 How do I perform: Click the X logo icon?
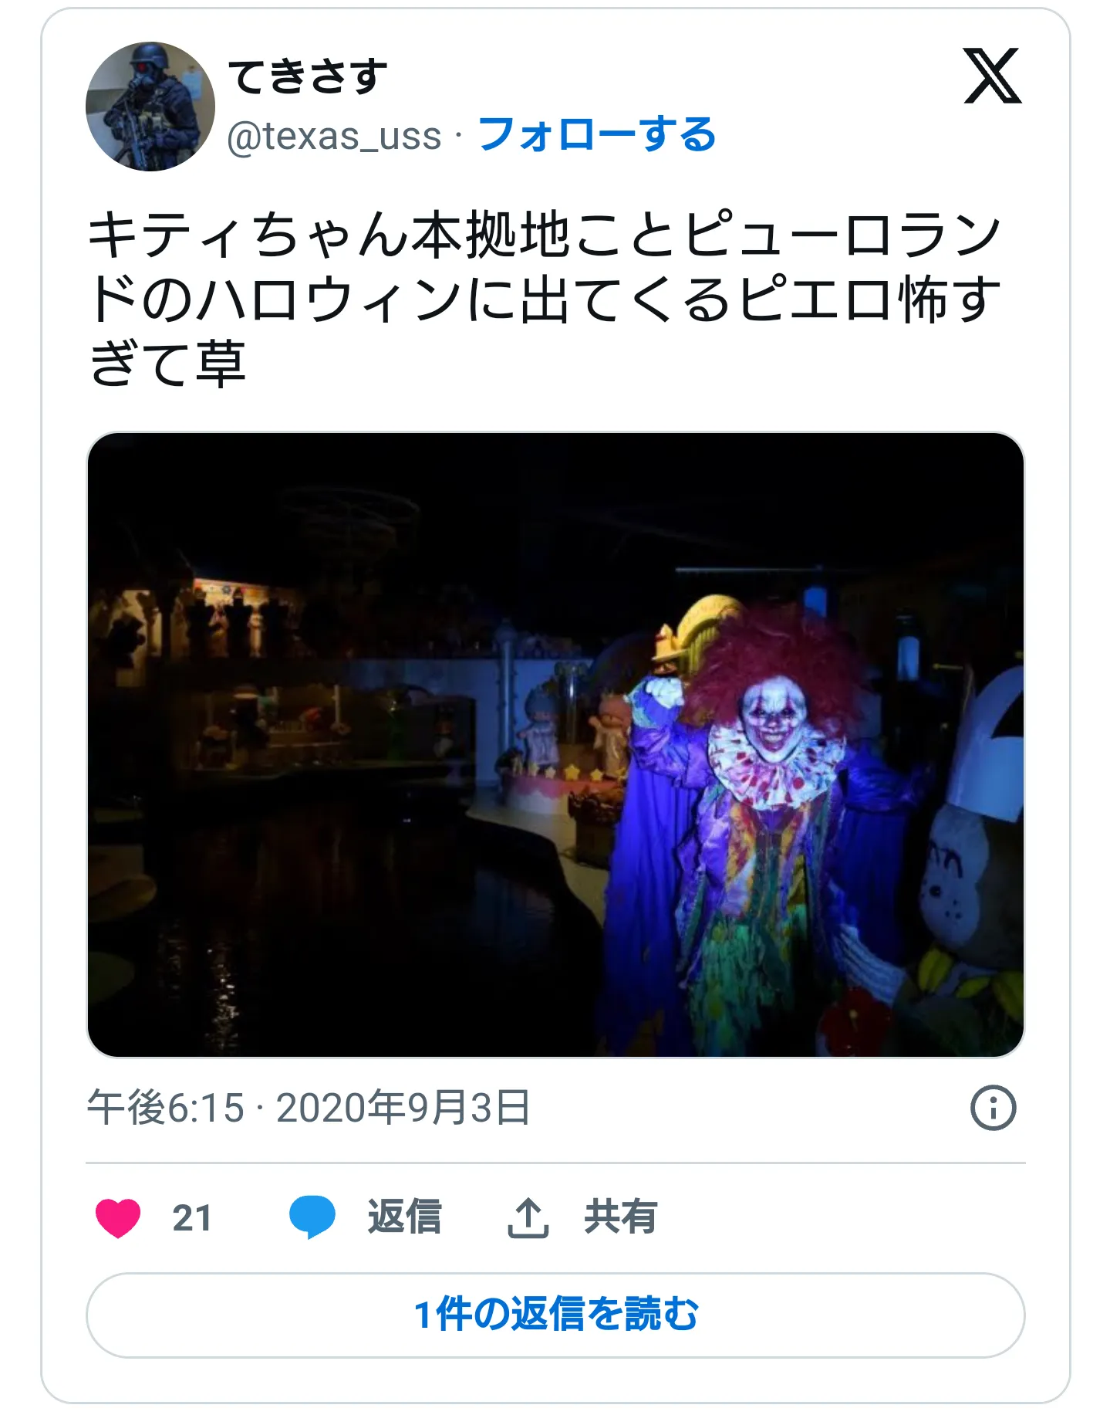pyautogui.click(x=992, y=76)
